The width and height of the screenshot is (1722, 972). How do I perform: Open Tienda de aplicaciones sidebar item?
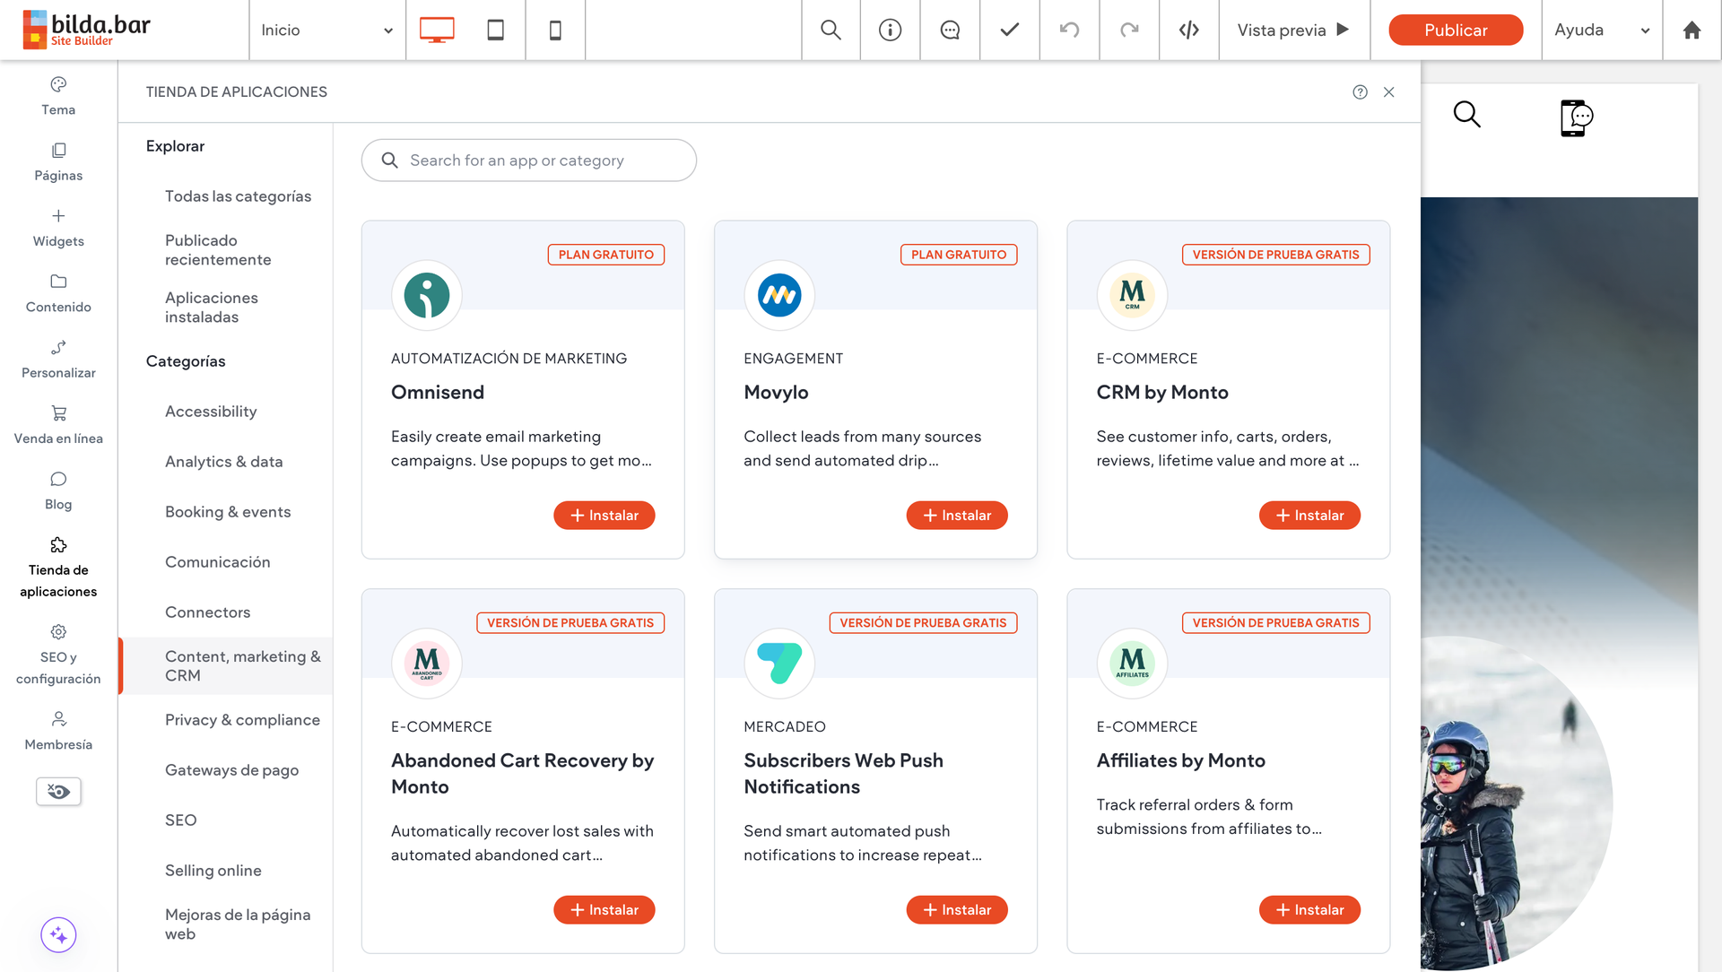[x=58, y=568]
